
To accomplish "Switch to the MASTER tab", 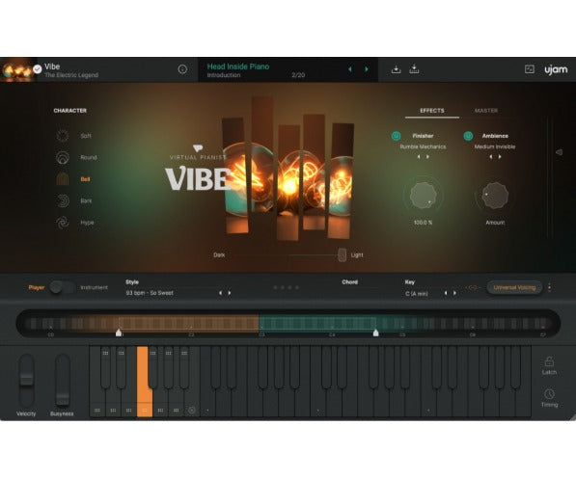I will click(486, 111).
